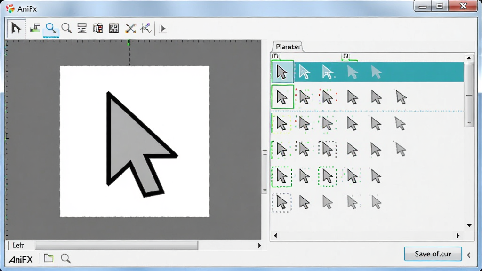The height and width of the screenshot is (271, 482).
Task: Click the frame panel's scroll down arrow
Action: point(469,225)
